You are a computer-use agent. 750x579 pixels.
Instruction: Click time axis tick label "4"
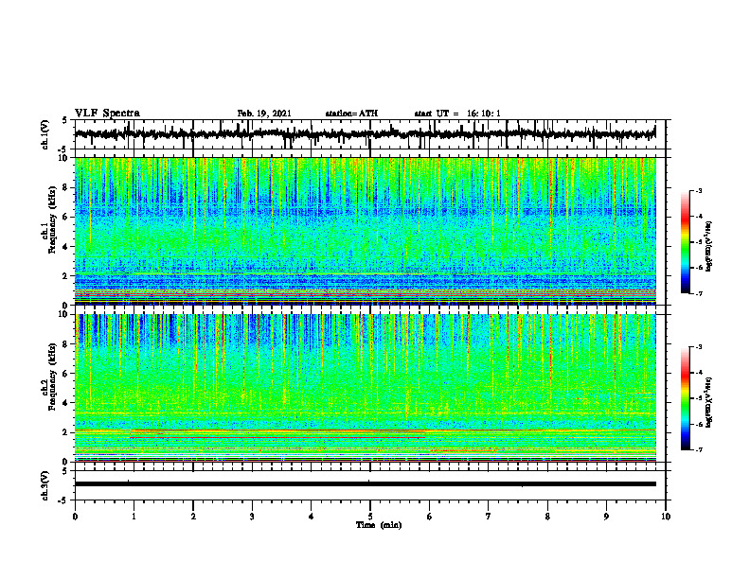[312, 517]
